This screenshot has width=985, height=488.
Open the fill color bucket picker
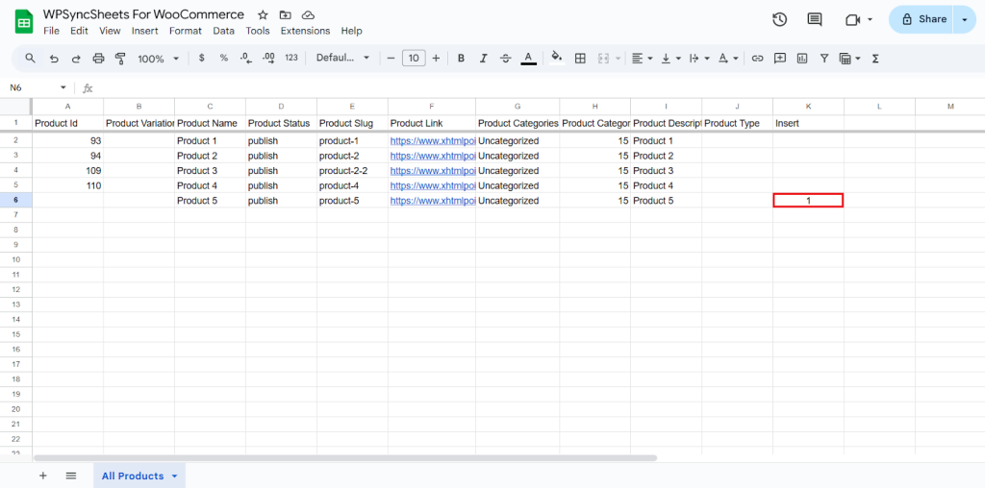[557, 58]
